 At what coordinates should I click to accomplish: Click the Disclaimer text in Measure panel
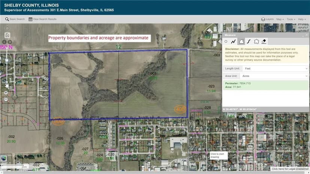[262, 54]
